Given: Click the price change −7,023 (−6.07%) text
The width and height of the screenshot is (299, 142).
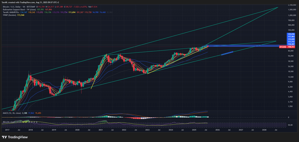Looking at the screenshot, I should pos(80,7).
